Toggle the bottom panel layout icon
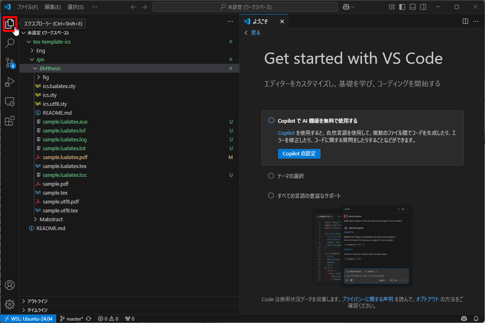 pyautogui.click(x=413, y=7)
